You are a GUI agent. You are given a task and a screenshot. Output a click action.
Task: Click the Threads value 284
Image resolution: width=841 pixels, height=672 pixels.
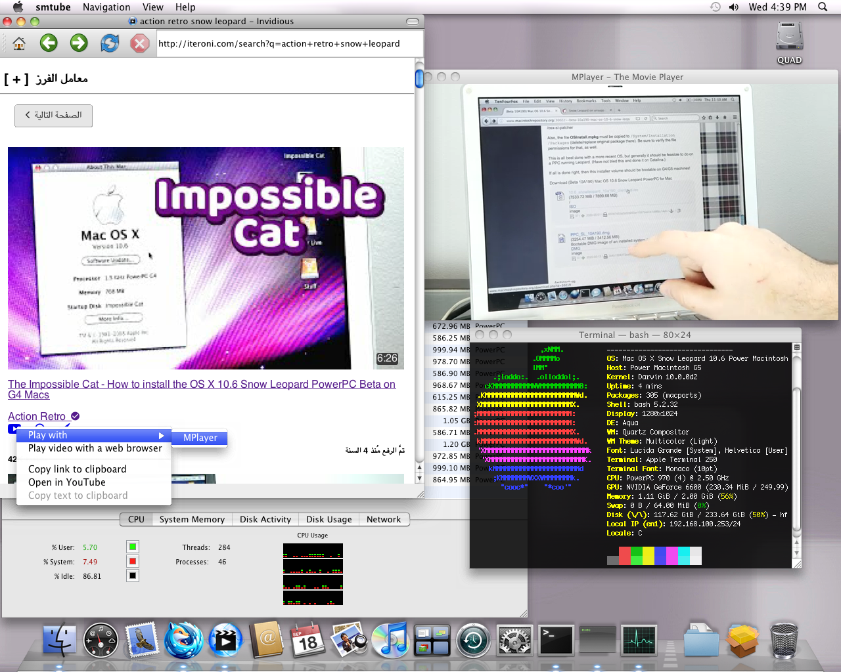click(224, 547)
